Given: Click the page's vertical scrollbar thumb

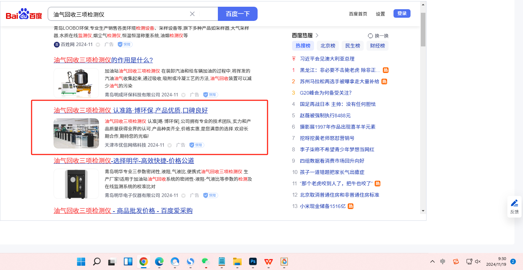Looking at the screenshot, I should pos(423,29).
